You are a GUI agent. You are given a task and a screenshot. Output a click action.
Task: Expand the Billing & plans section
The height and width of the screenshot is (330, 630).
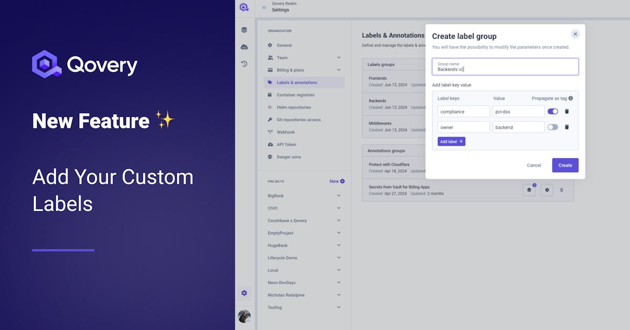tap(294, 70)
